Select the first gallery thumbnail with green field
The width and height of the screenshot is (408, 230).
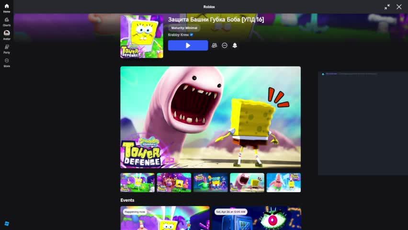point(137,183)
